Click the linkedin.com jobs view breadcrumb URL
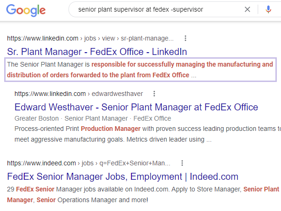This screenshot has height=211, width=281. click(90, 38)
